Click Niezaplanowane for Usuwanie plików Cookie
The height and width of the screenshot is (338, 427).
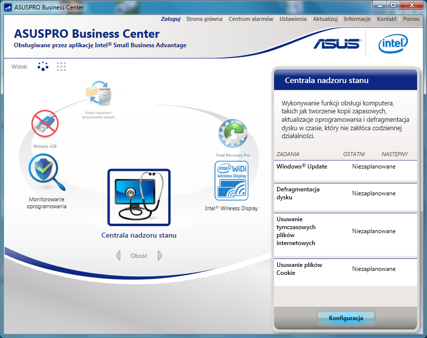373,269
